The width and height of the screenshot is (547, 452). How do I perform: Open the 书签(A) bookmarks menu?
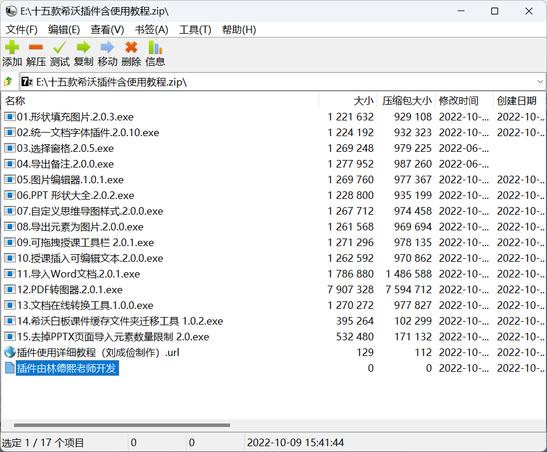[x=151, y=30]
